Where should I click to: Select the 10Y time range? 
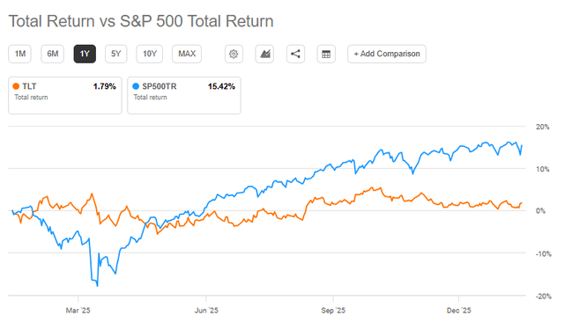[x=149, y=54]
